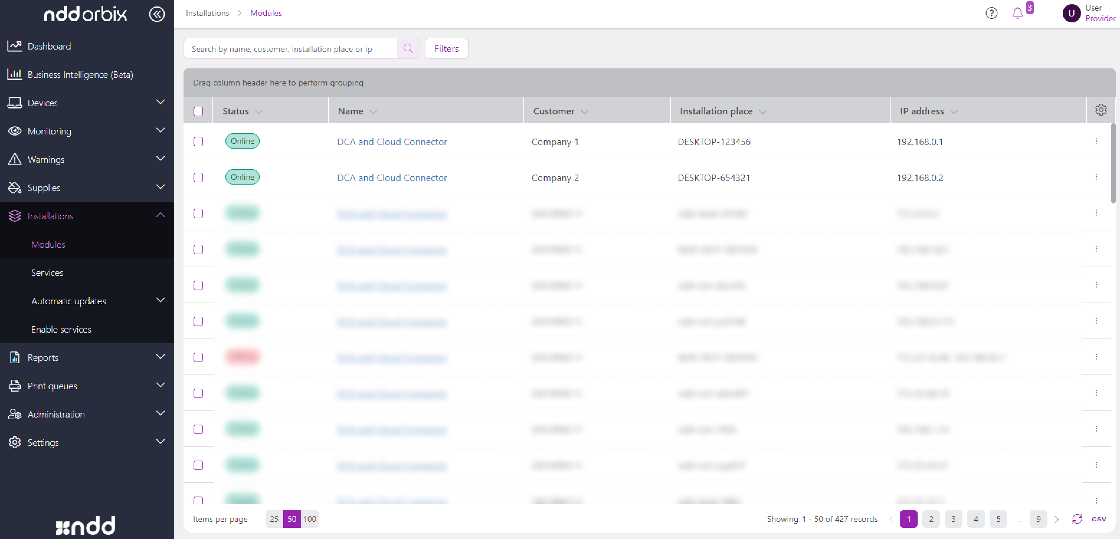Click the Filters button
This screenshot has width=1120, height=539.
click(x=446, y=48)
